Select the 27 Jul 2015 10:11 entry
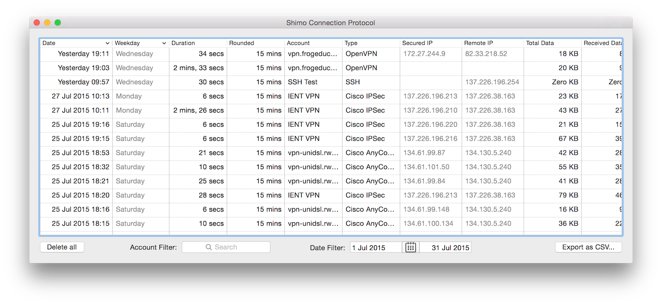Viewport: 662px width, 305px height. (x=331, y=111)
